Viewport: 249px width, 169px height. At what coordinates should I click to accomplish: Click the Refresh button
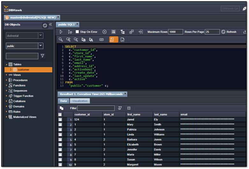click(x=229, y=32)
